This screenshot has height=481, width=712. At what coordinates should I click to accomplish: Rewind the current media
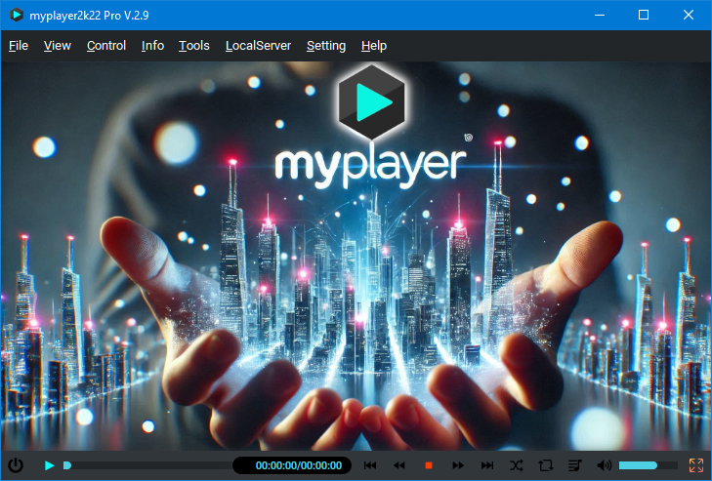[x=399, y=465]
